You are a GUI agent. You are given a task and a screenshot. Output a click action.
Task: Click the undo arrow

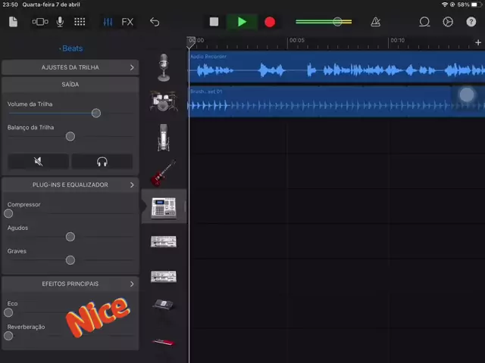(155, 22)
